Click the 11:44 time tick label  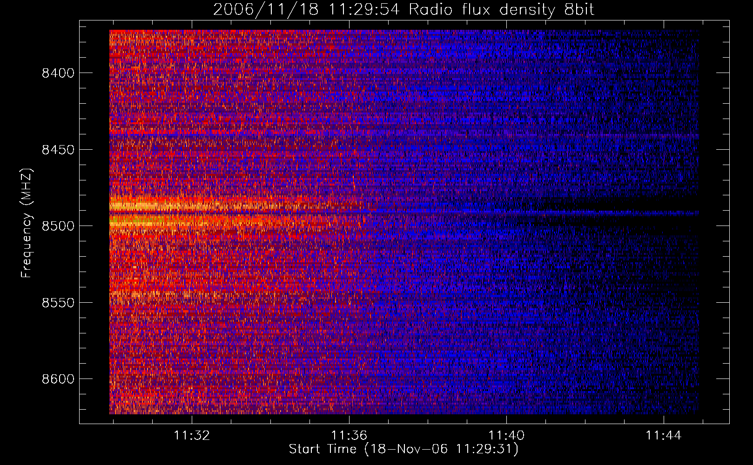664,436
